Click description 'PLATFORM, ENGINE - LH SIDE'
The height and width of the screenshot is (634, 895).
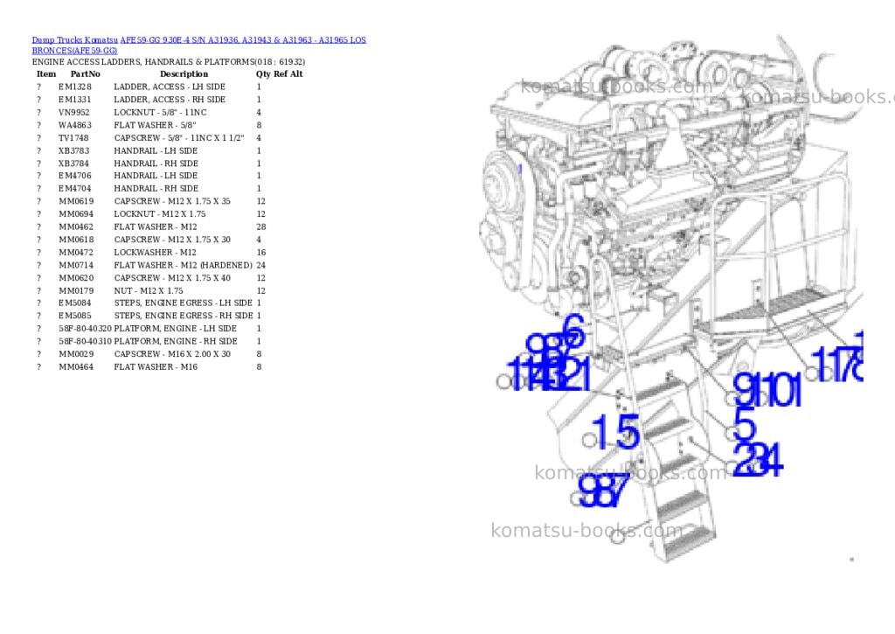(x=175, y=329)
